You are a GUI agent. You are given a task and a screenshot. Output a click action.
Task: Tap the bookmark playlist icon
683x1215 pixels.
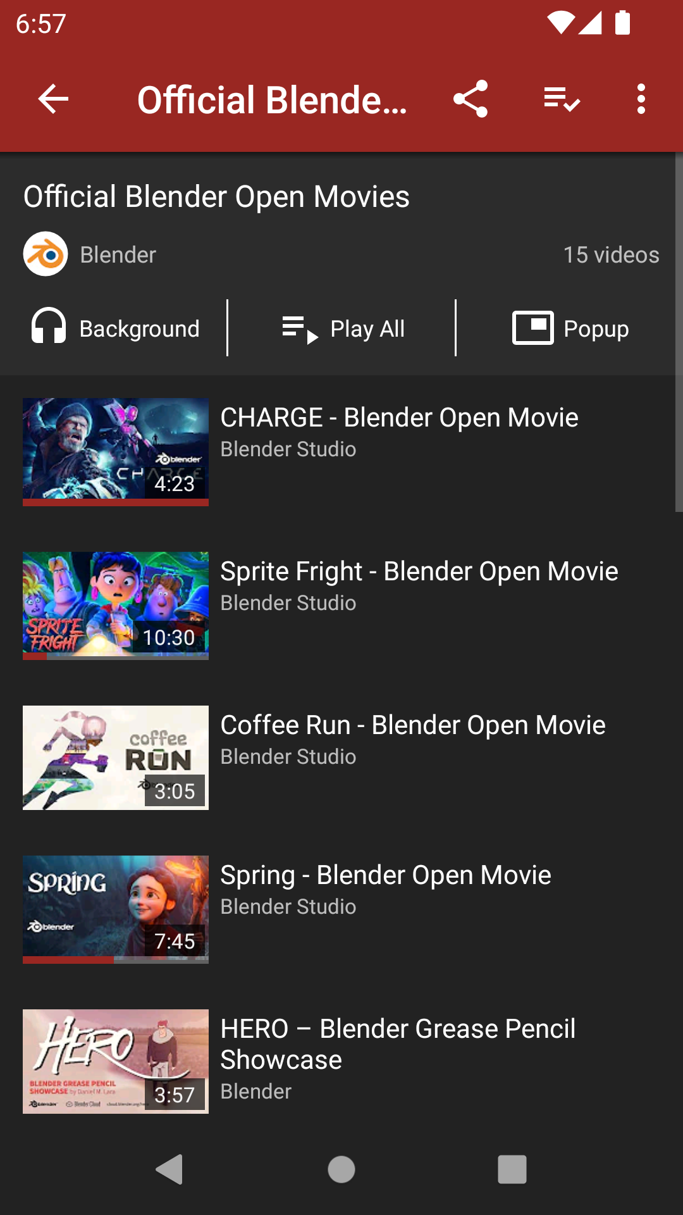562,99
